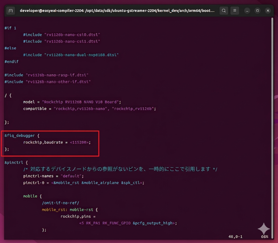Viewport: 278px width, 243px height.
Task: Click the Japanese comment line
Action: tap(120, 169)
